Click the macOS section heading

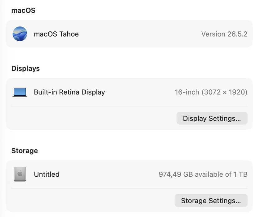point(23,11)
